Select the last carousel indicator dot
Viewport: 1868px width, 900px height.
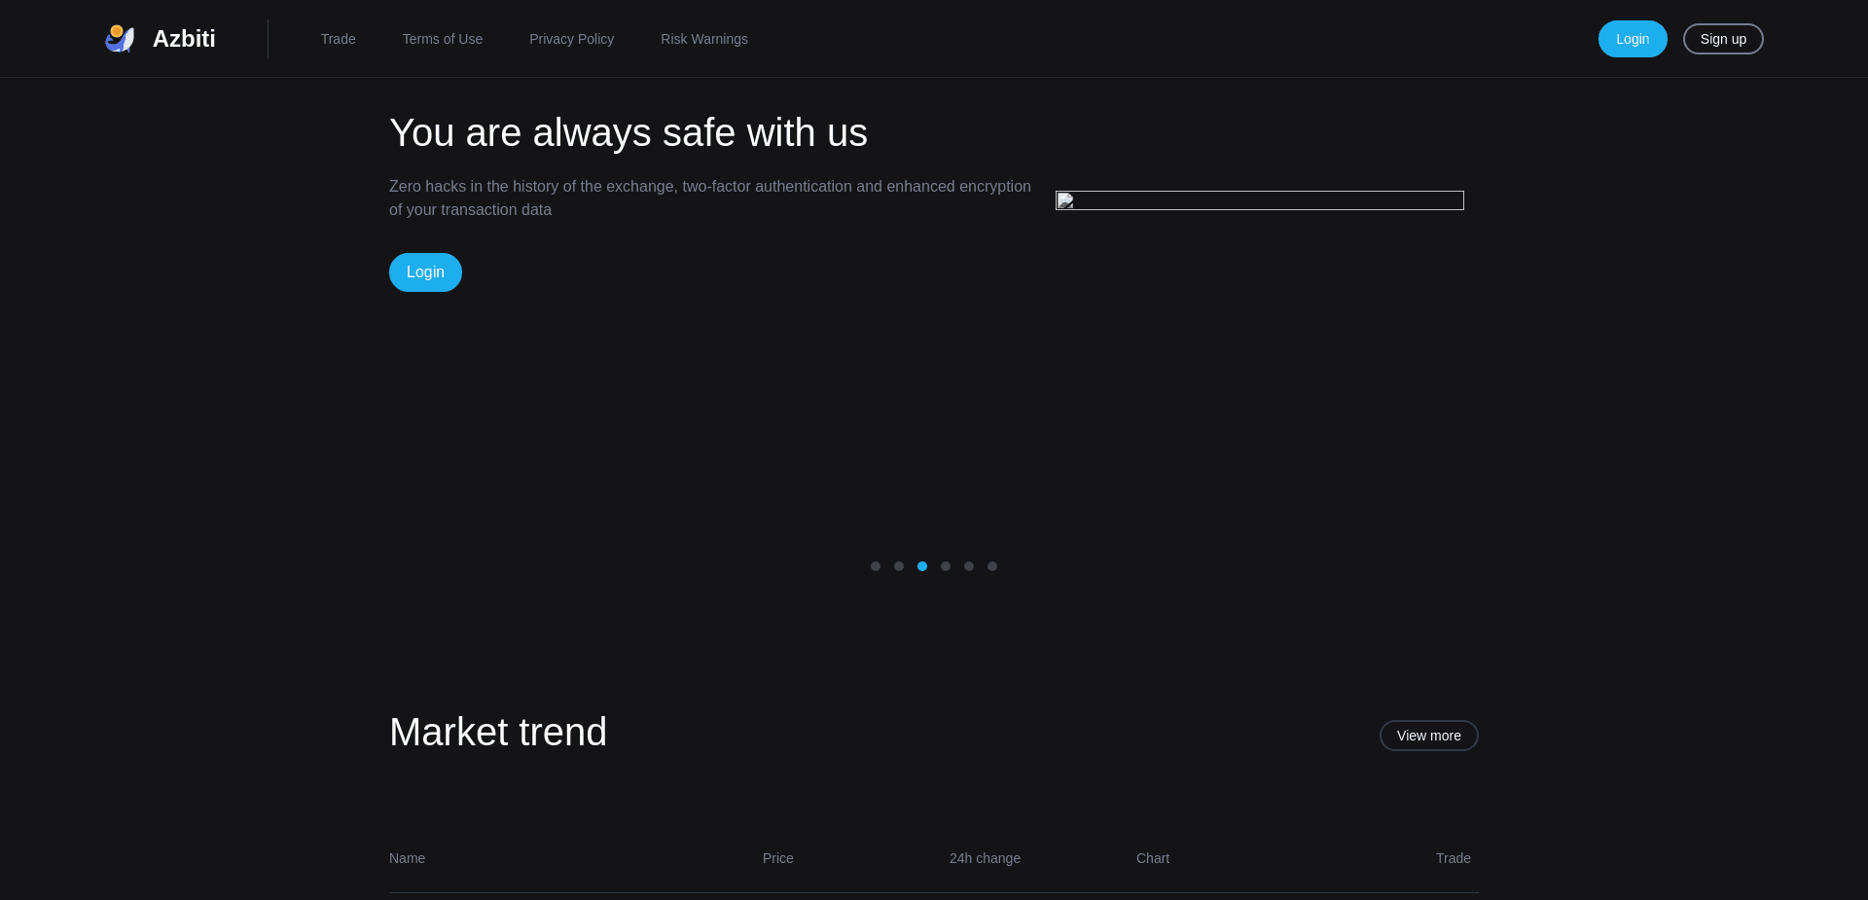click(x=991, y=565)
